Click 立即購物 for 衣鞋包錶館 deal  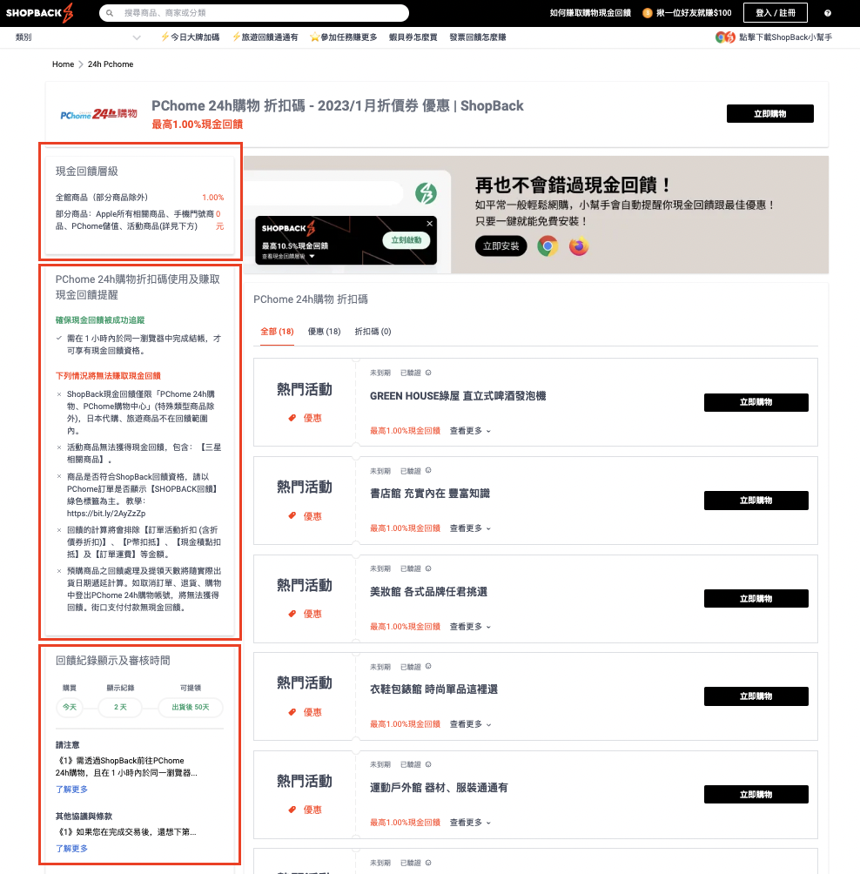pyautogui.click(x=756, y=696)
